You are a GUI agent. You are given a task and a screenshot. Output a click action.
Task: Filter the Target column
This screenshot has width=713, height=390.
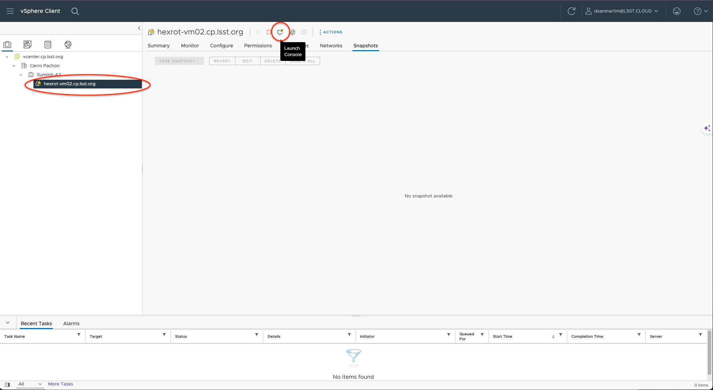(x=164, y=335)
